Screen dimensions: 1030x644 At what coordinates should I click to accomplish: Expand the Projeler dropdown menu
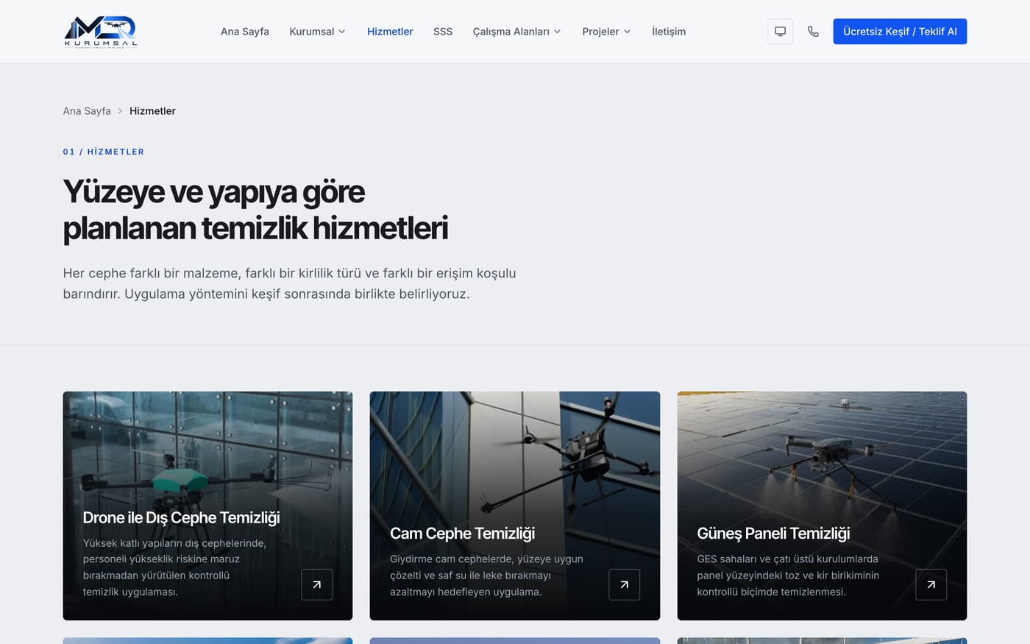606,32
